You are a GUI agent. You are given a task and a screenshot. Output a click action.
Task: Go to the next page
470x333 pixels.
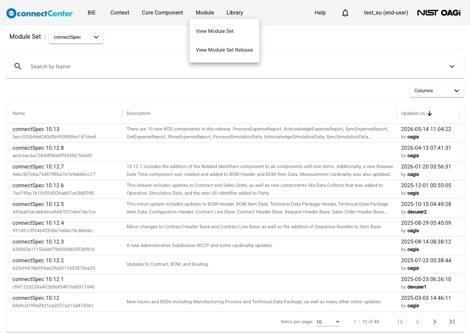point(435,322)
